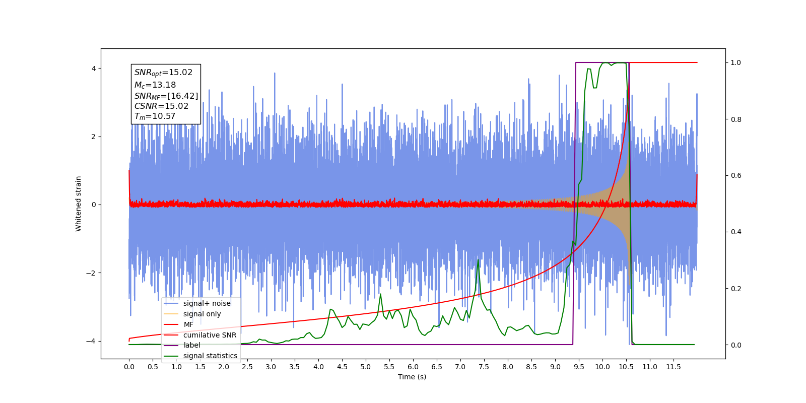
Task: Click the 7.0 tick on time axis
Action: pos(460,367)
